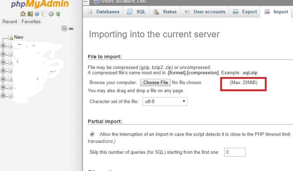
Task: Open phpMyAdmin documentation help icon
Action: [x=37, y=14]
